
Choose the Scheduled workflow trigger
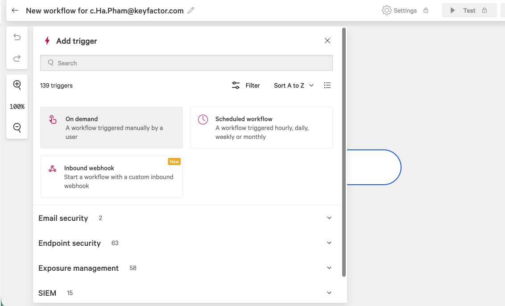pyautogui.click(x=261, y=128)
